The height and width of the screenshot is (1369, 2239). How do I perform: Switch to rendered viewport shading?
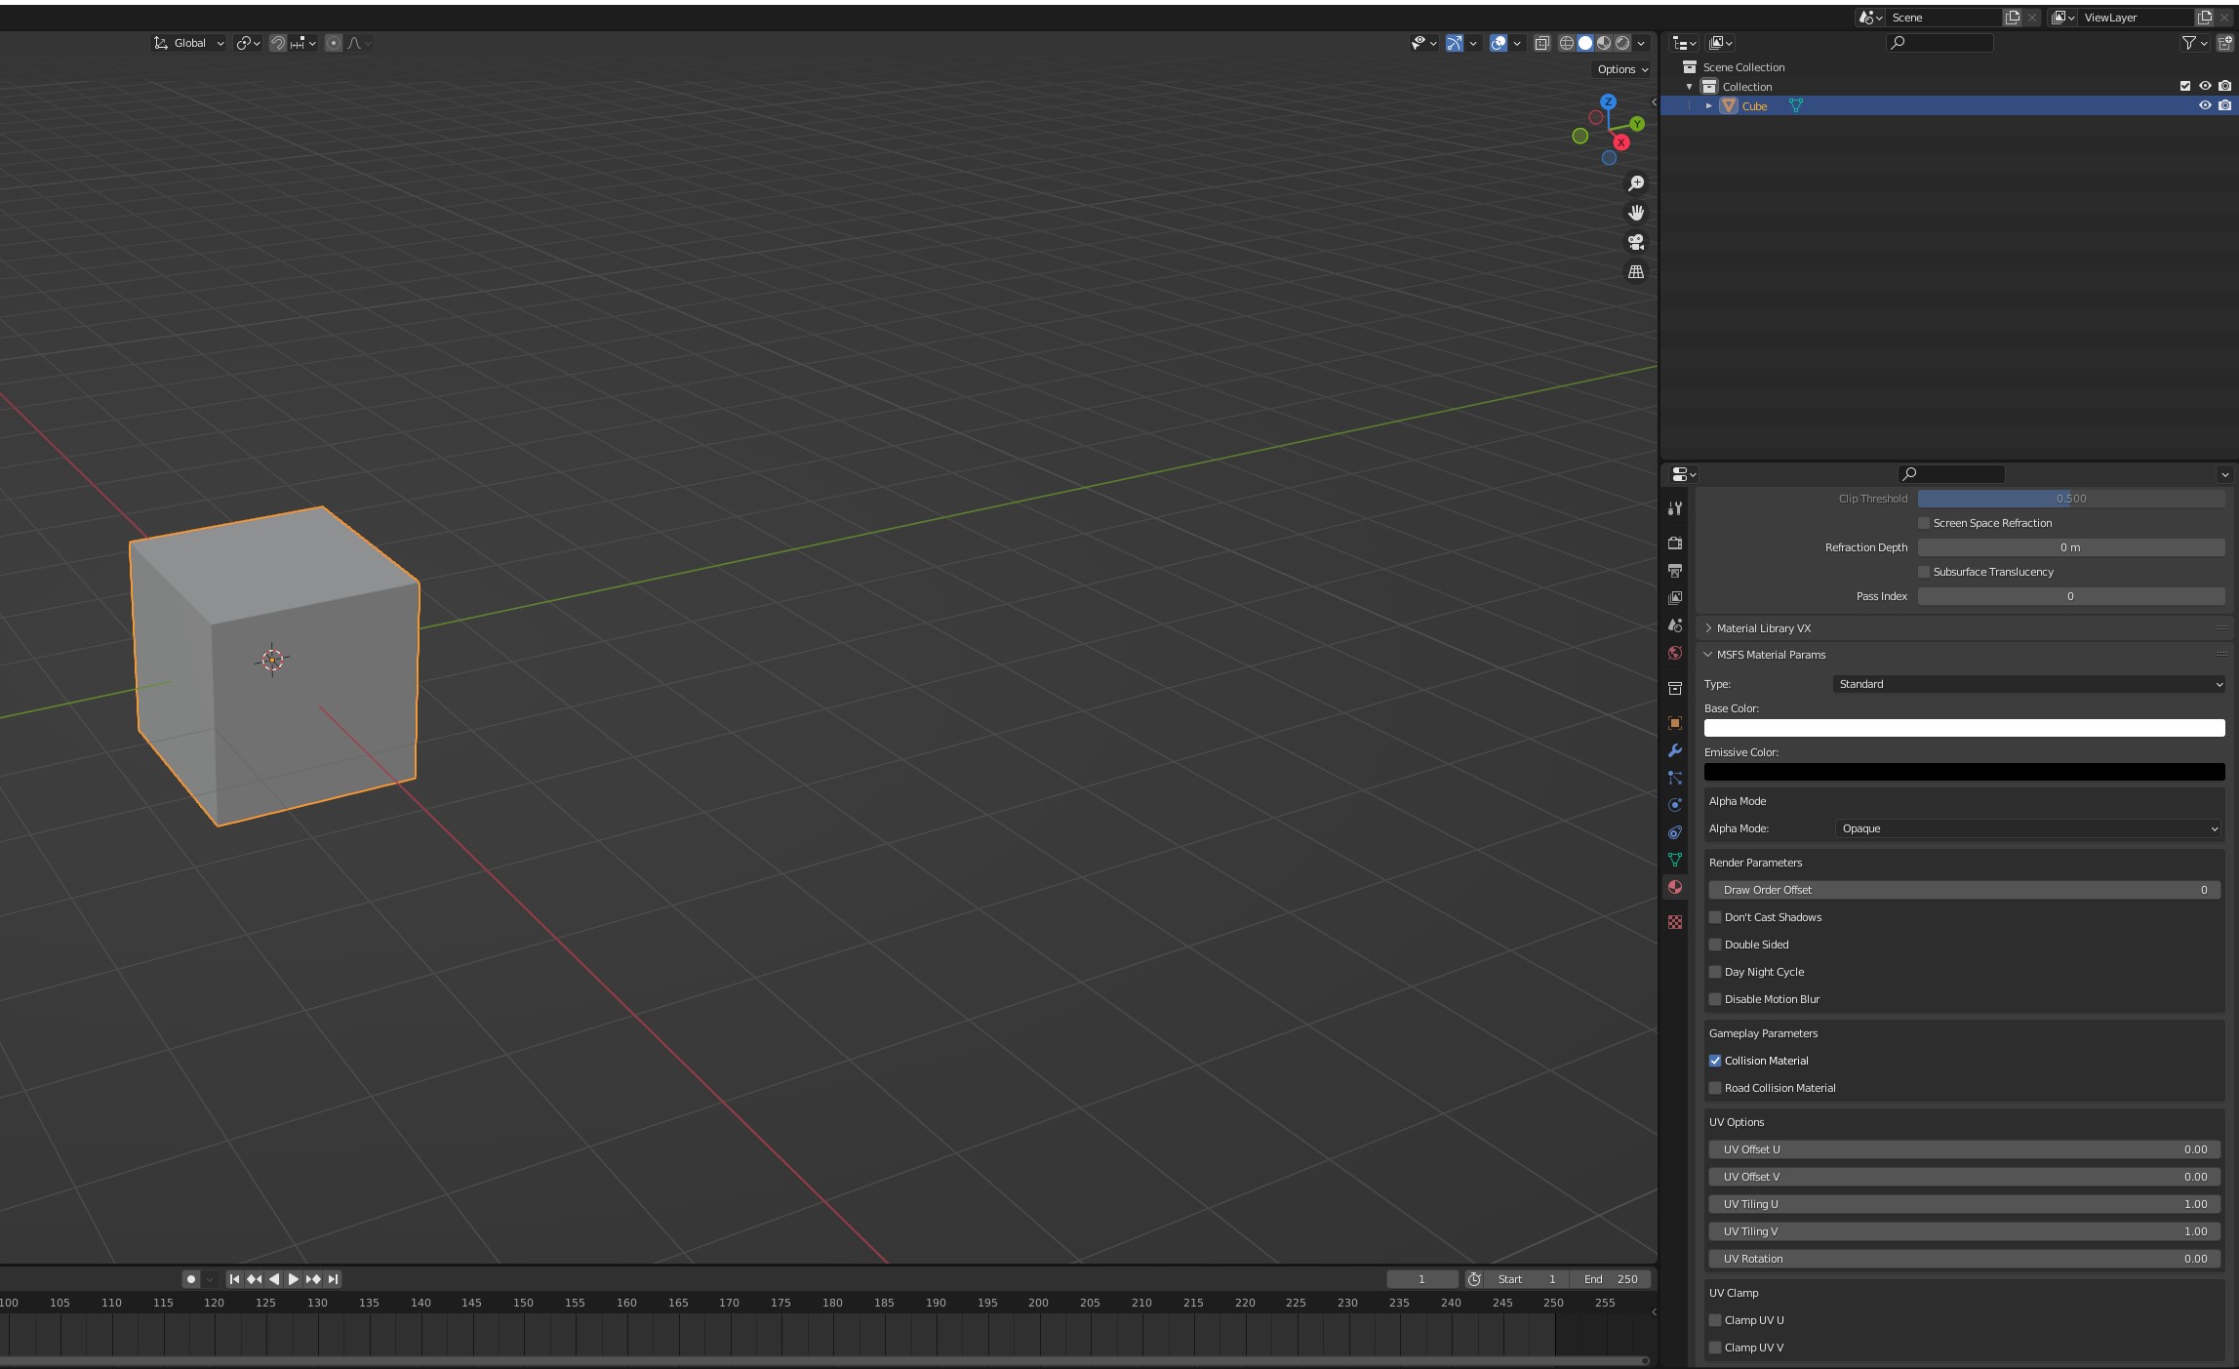click(1622, 43)
